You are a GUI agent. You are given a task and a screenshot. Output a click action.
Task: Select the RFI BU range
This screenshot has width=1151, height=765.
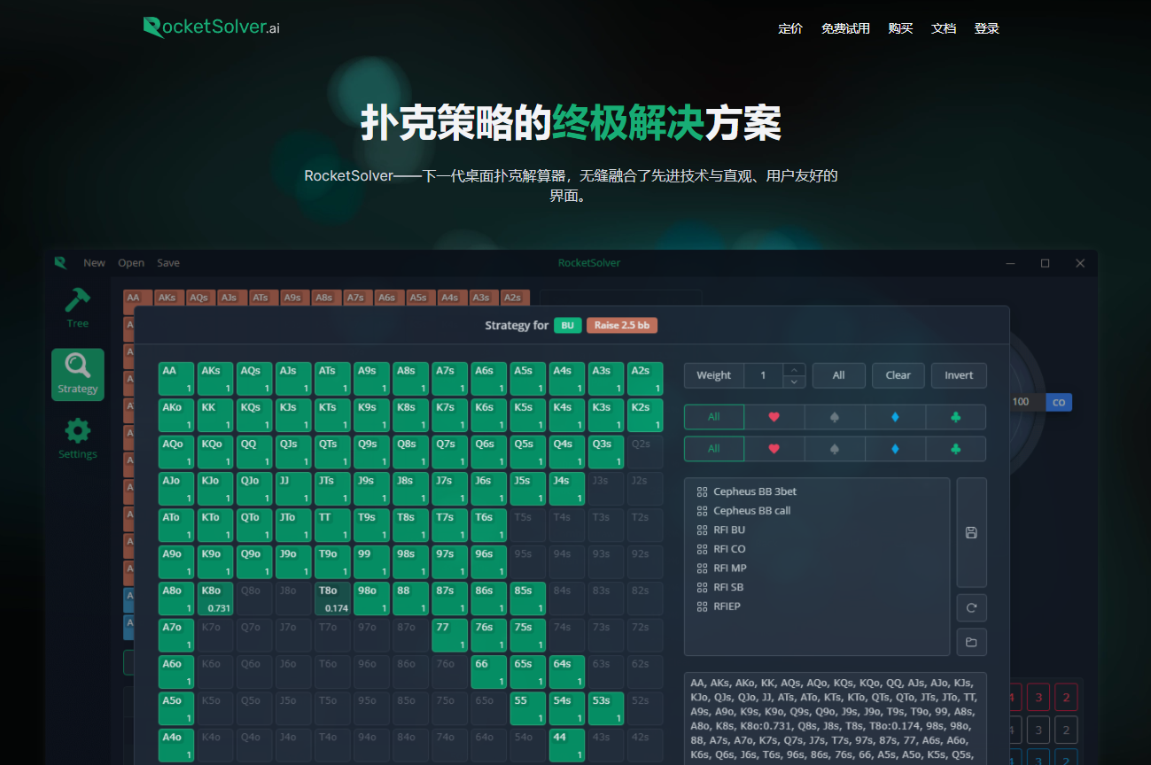[729, 529]
